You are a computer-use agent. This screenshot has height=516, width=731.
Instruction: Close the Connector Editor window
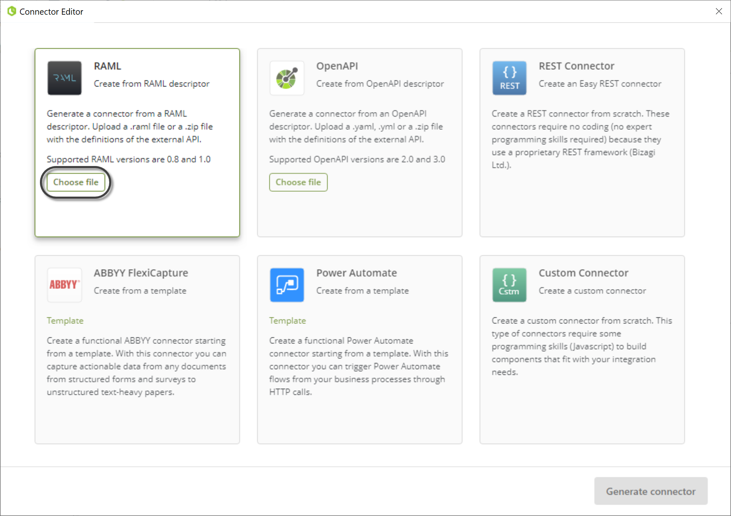coord(719,11)
